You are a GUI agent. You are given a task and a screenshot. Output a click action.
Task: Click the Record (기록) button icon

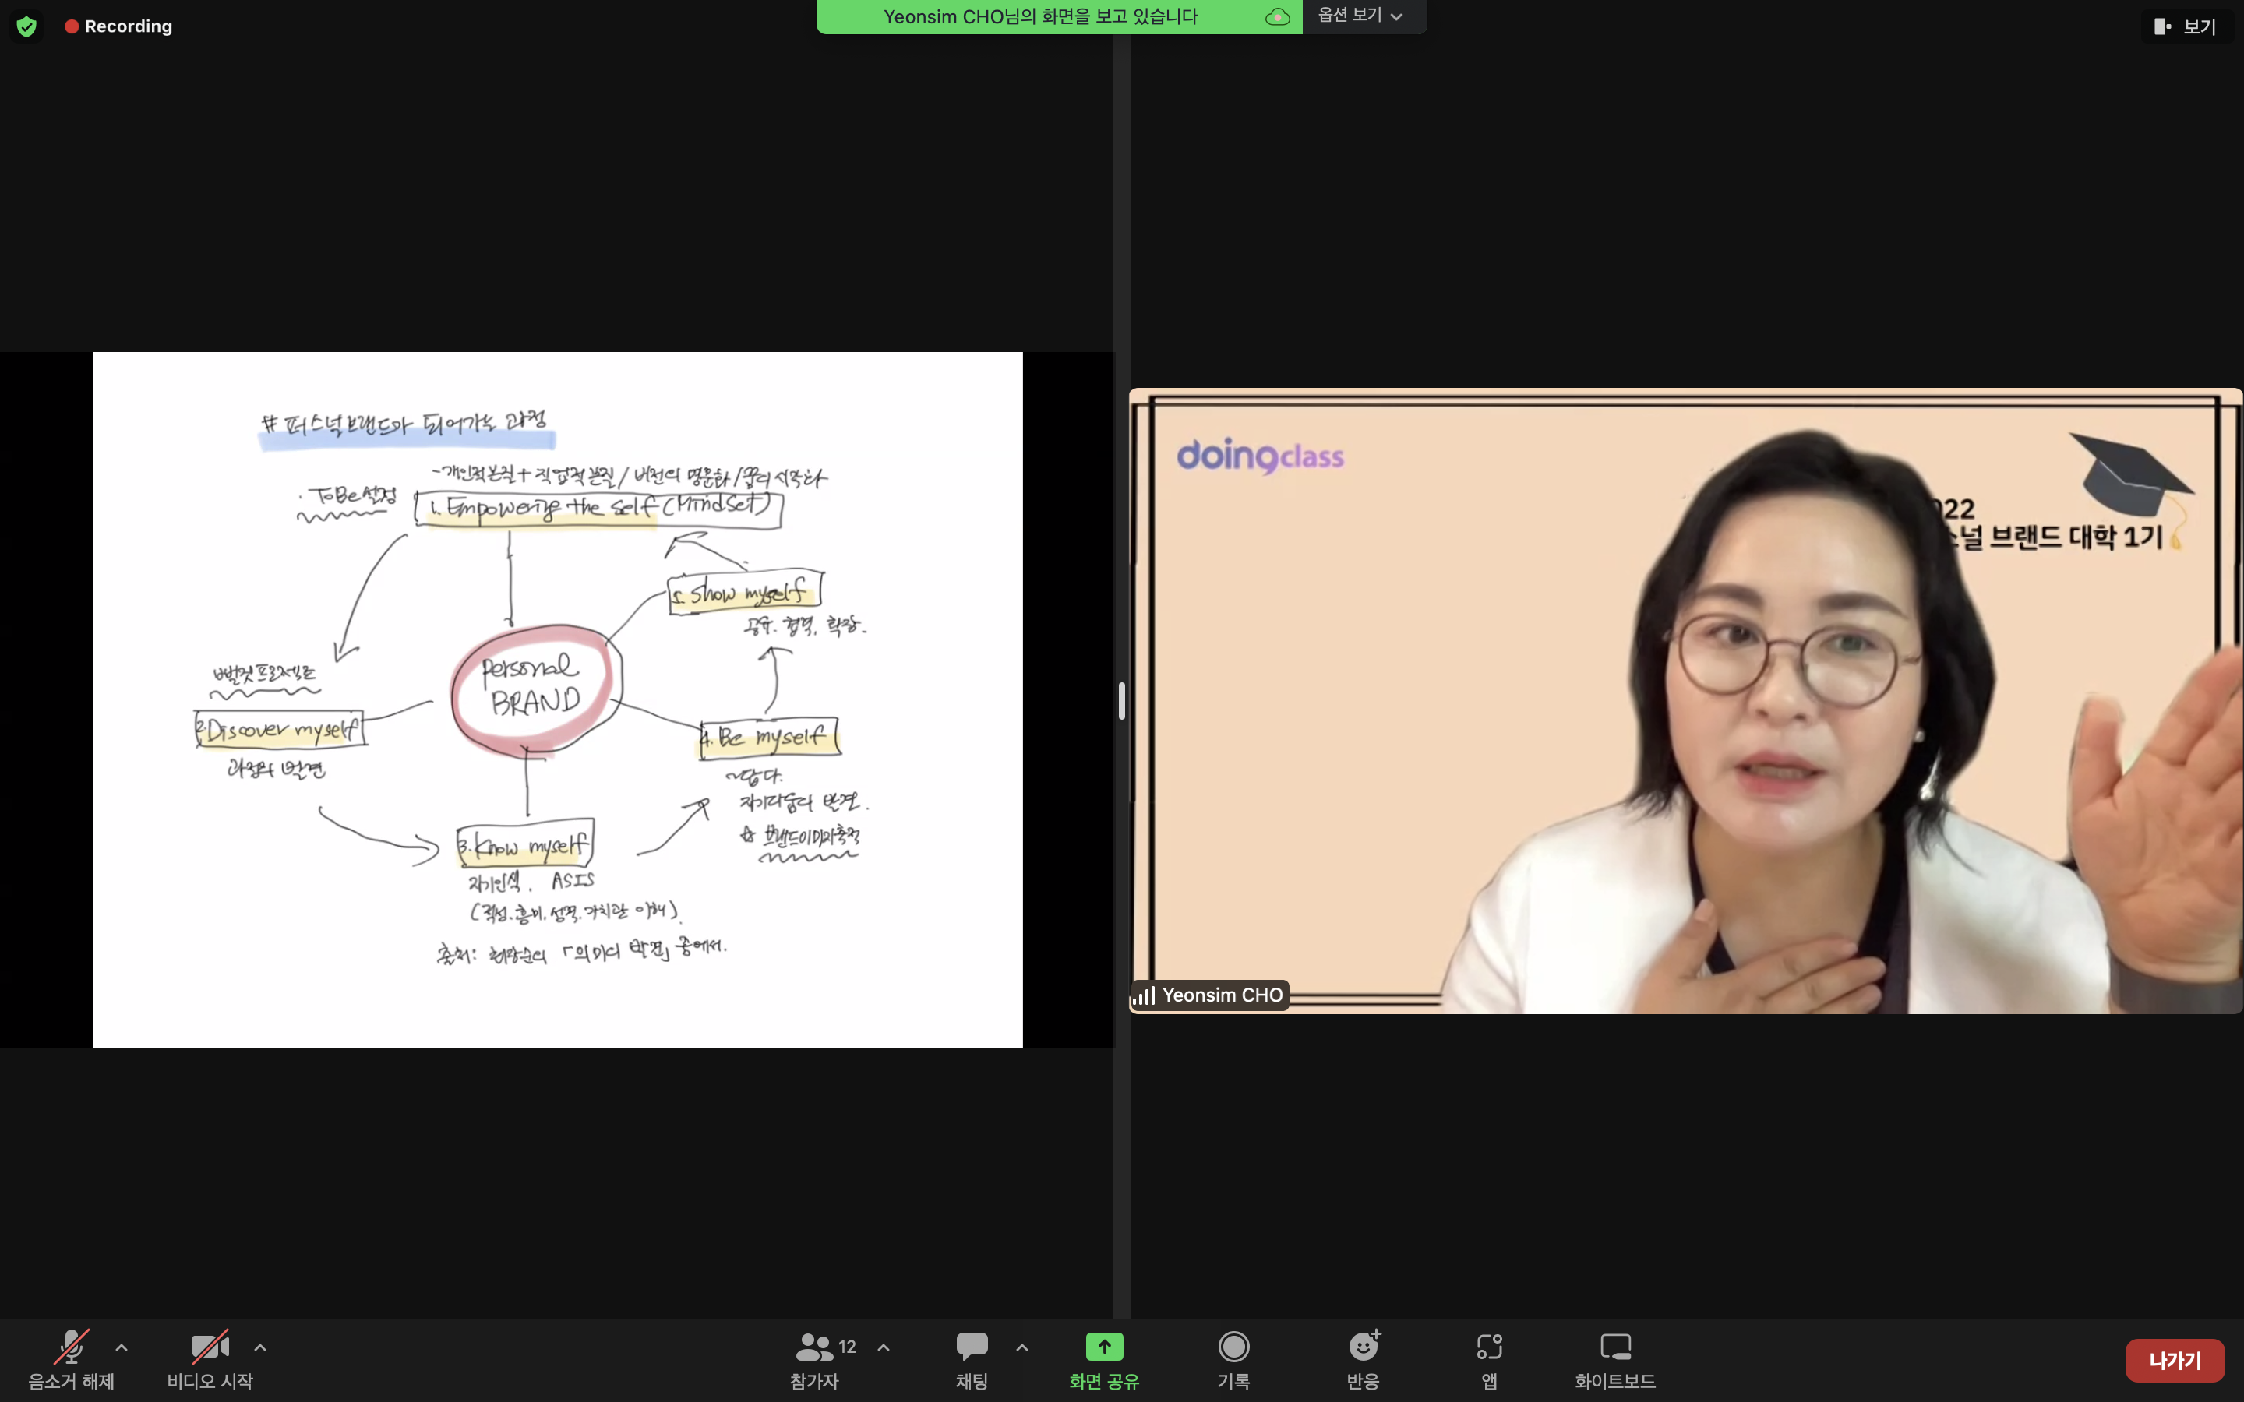pyautogui.click(x=1233, y=1347)
